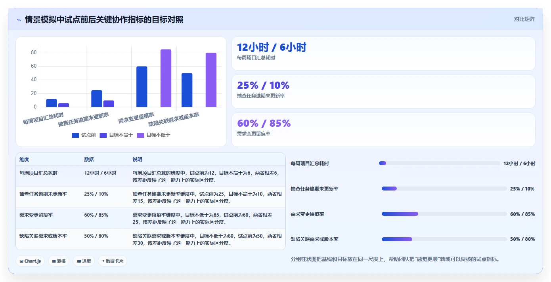This screenshot has height=282, width=551.
Task: Click the Chart.js chip
Action: (x=30, y=261)
